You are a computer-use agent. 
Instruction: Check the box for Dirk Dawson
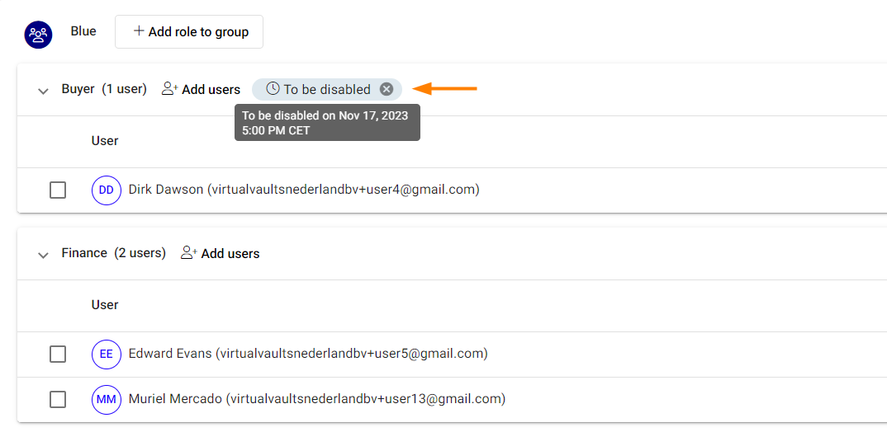coord(58,190)
